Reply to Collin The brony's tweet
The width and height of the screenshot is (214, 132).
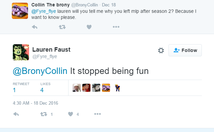pos(35,27)
